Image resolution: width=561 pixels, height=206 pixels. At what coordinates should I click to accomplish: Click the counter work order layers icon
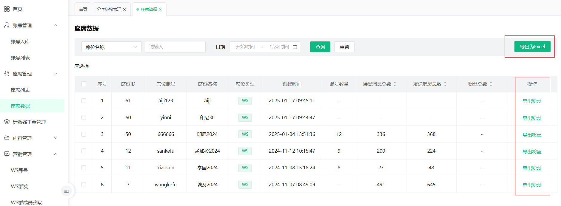(x=7, y=122)
